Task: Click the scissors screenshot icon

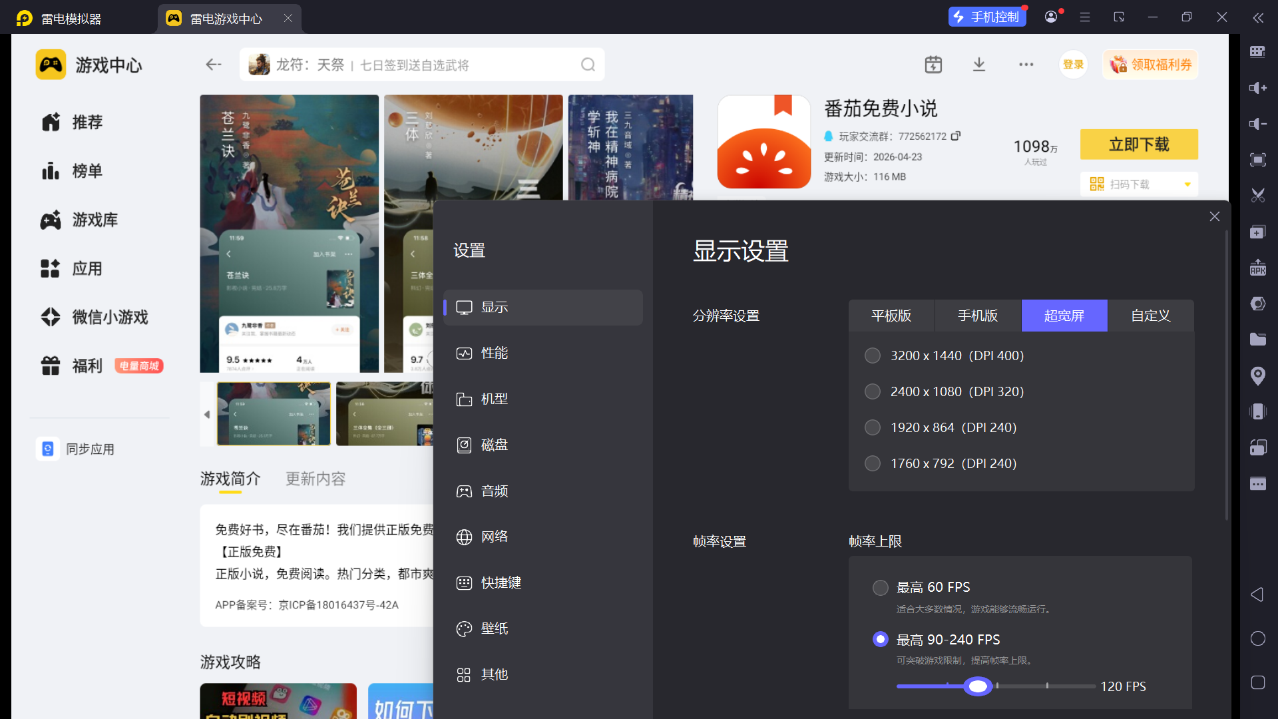Action: point(1257,196)
